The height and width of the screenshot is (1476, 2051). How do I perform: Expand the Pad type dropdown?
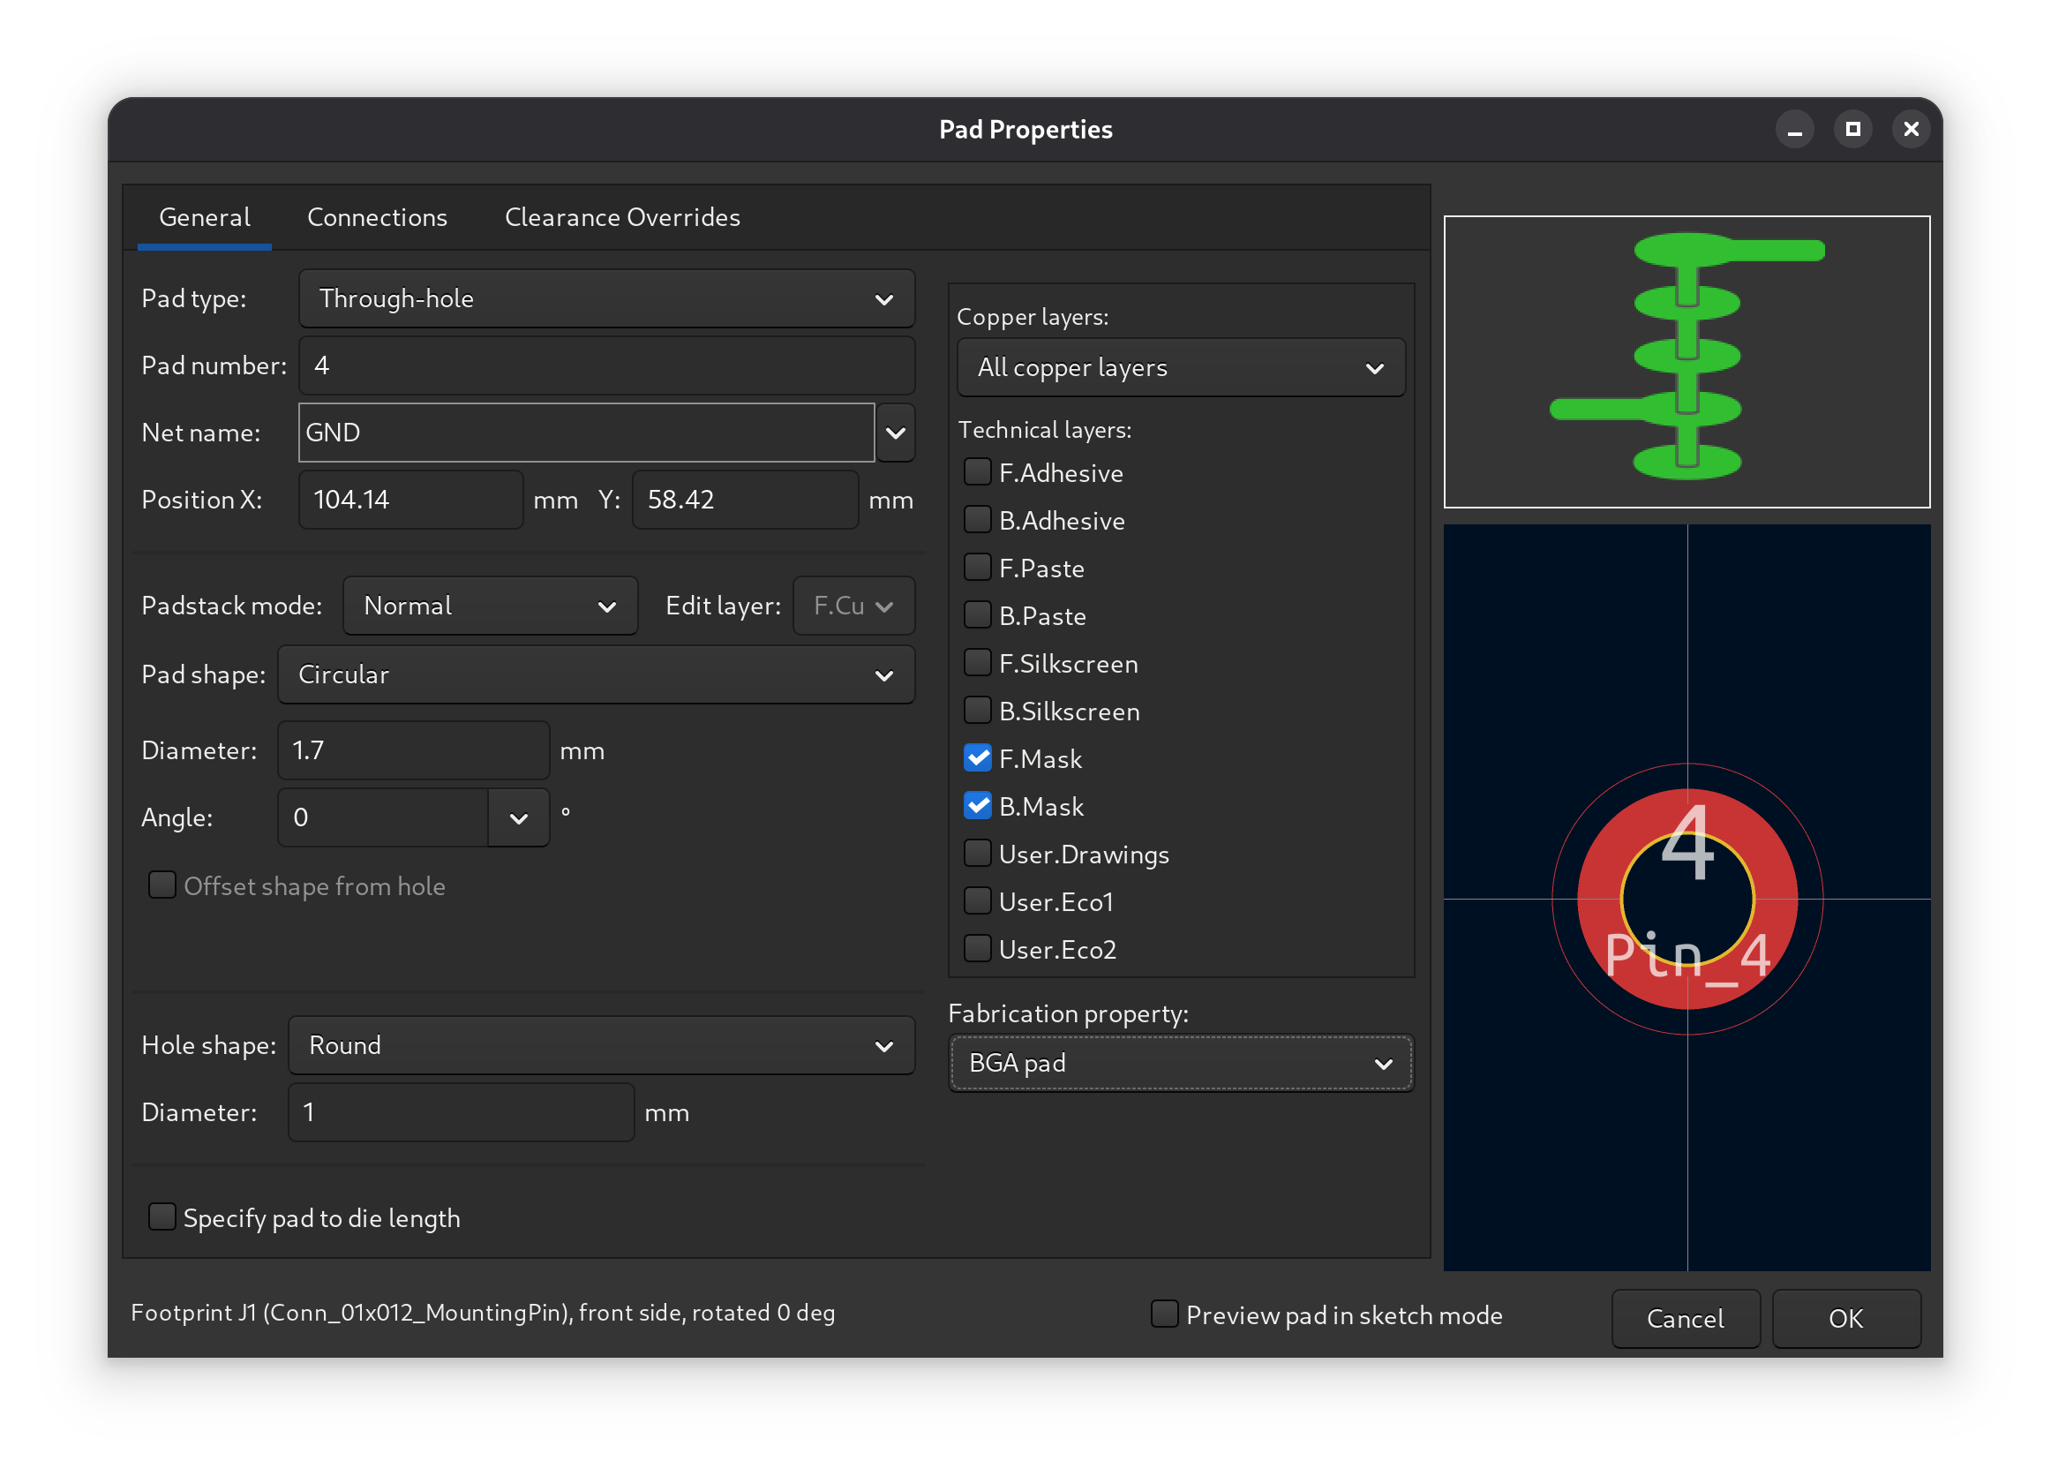click(x=606, y=298)
